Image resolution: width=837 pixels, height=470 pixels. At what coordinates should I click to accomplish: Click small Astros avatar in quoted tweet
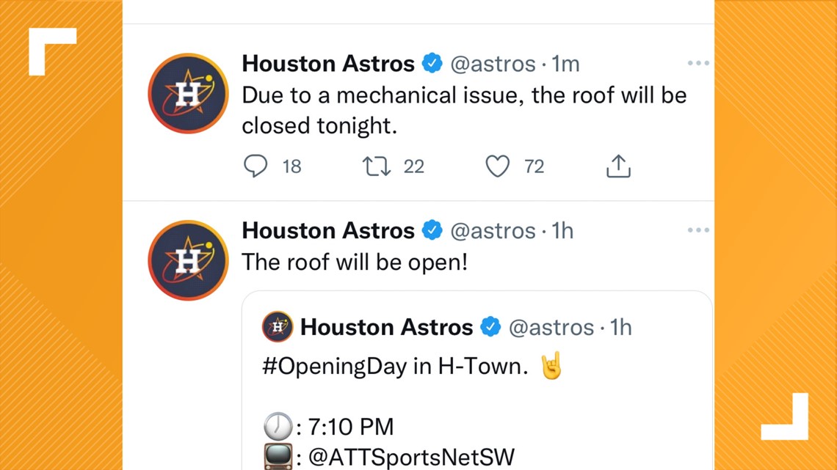278,327
